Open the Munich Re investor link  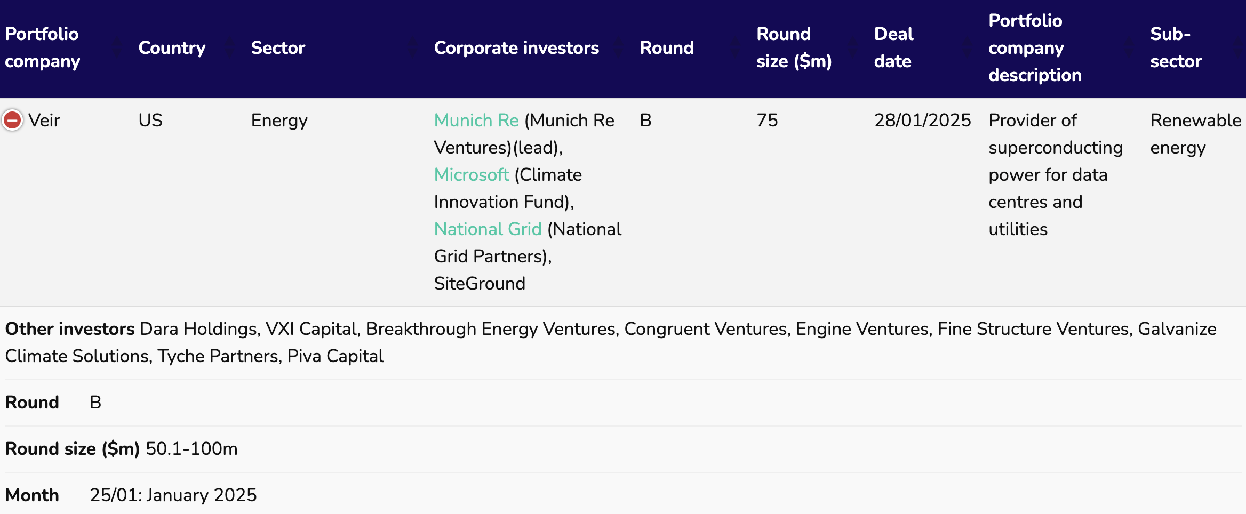[476, 121]
